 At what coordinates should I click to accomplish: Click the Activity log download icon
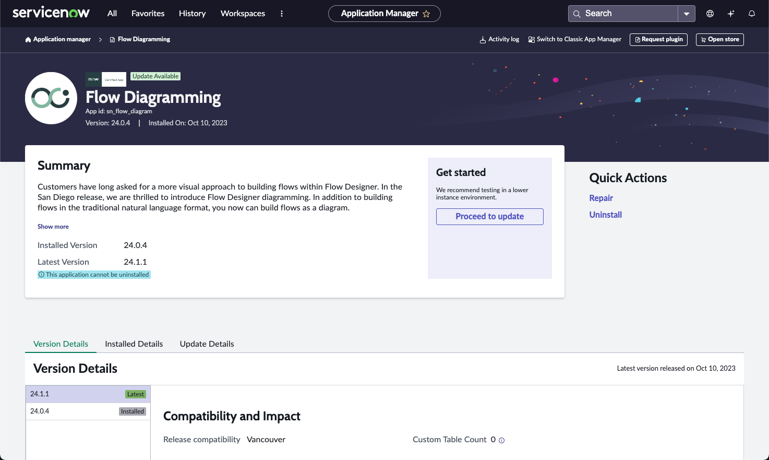[483, 40]
